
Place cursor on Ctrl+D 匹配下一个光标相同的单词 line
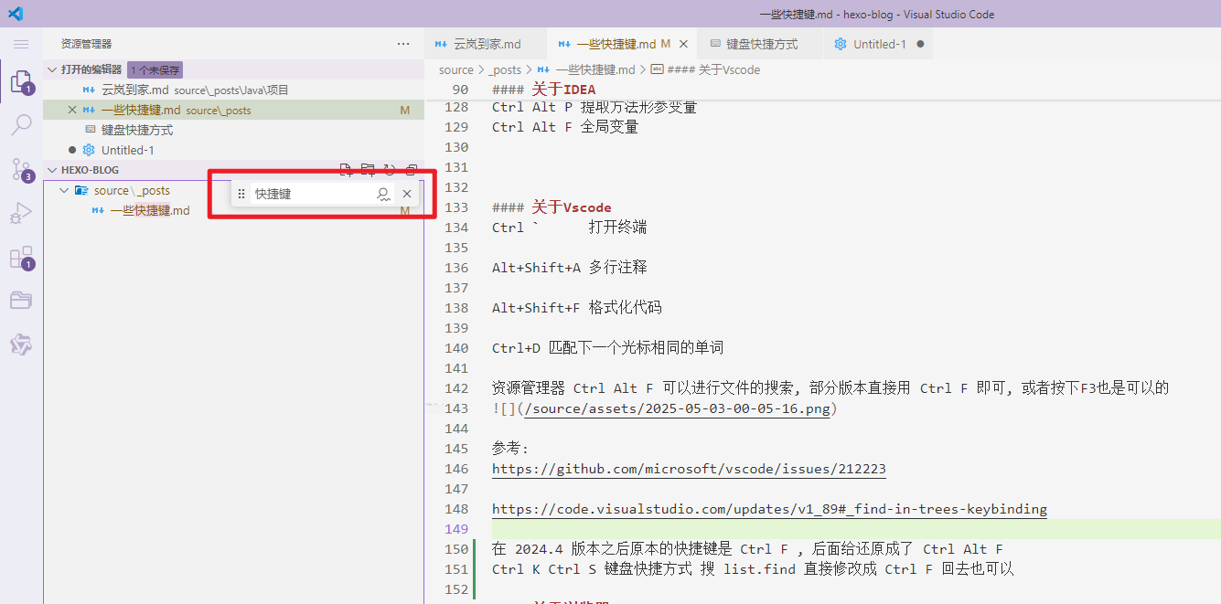[x=607, y=348]
